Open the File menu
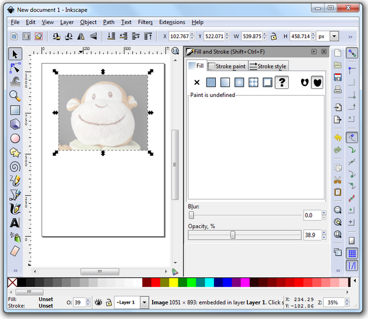The height and width of the screenshot is (319, 368). (x=15, y=22)
